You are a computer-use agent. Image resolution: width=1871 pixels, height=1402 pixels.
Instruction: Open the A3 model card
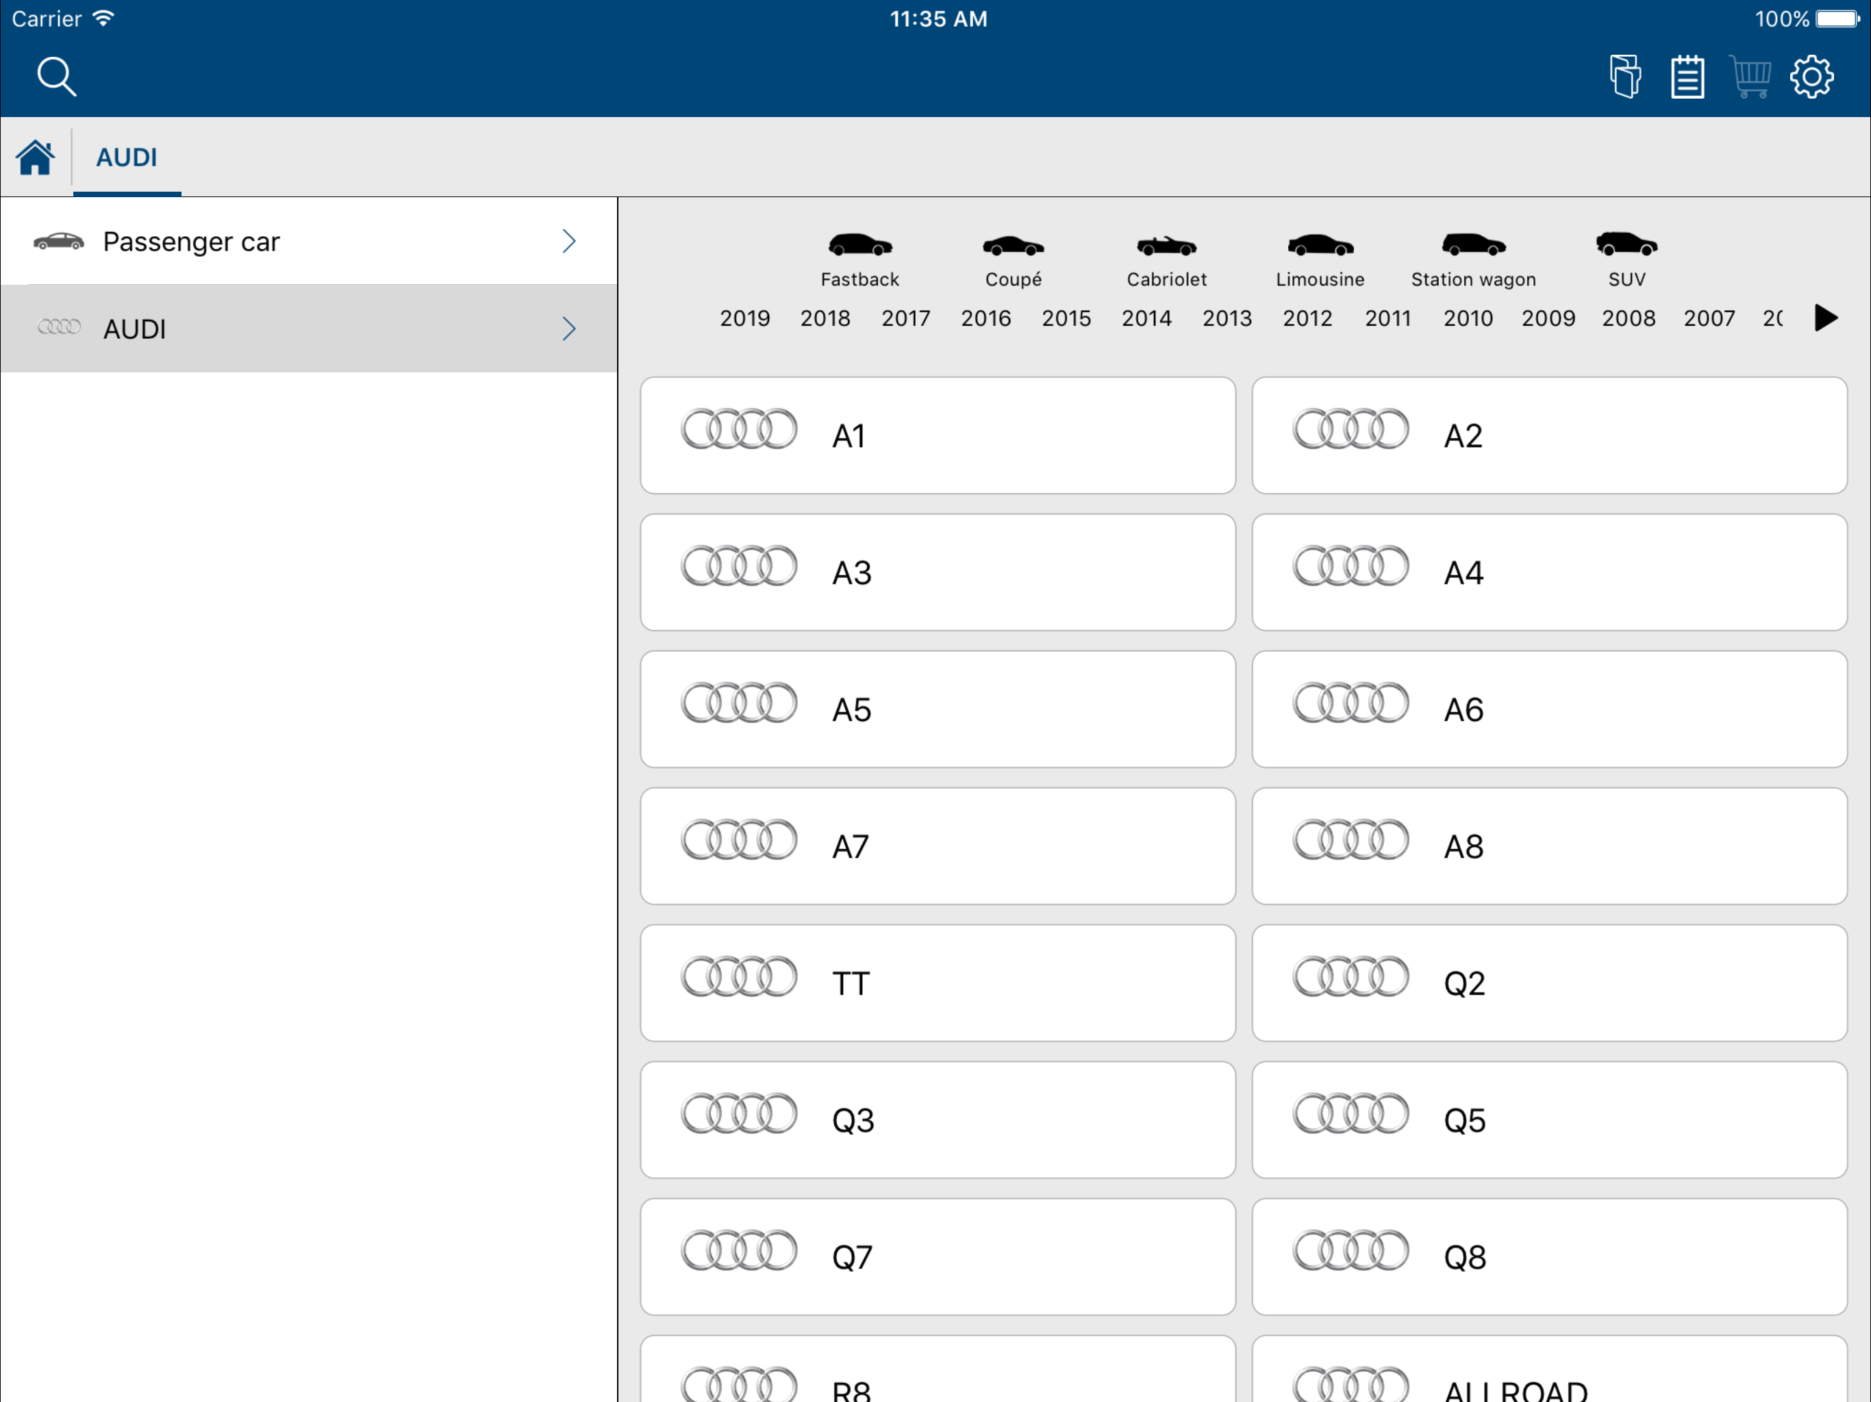click(x=937, y=572)
